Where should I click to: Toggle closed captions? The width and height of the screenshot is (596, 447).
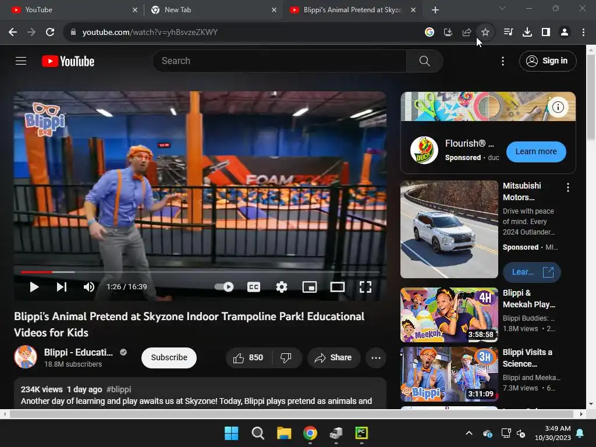point(254,287)
